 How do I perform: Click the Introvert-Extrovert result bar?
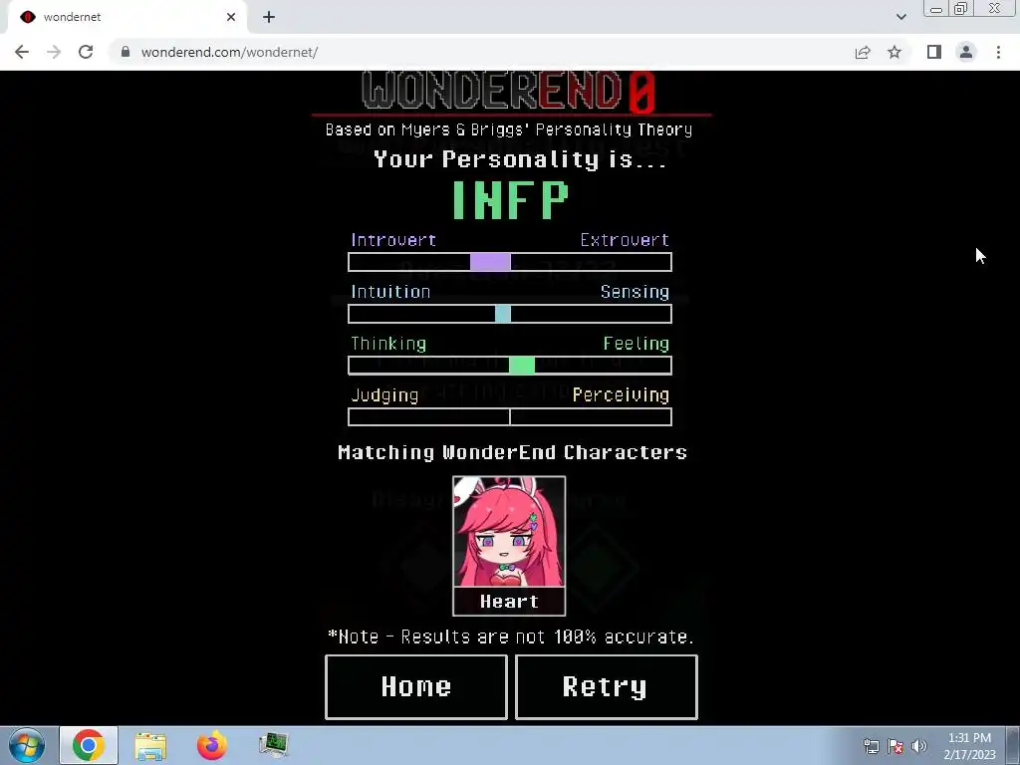coord(510,262)
